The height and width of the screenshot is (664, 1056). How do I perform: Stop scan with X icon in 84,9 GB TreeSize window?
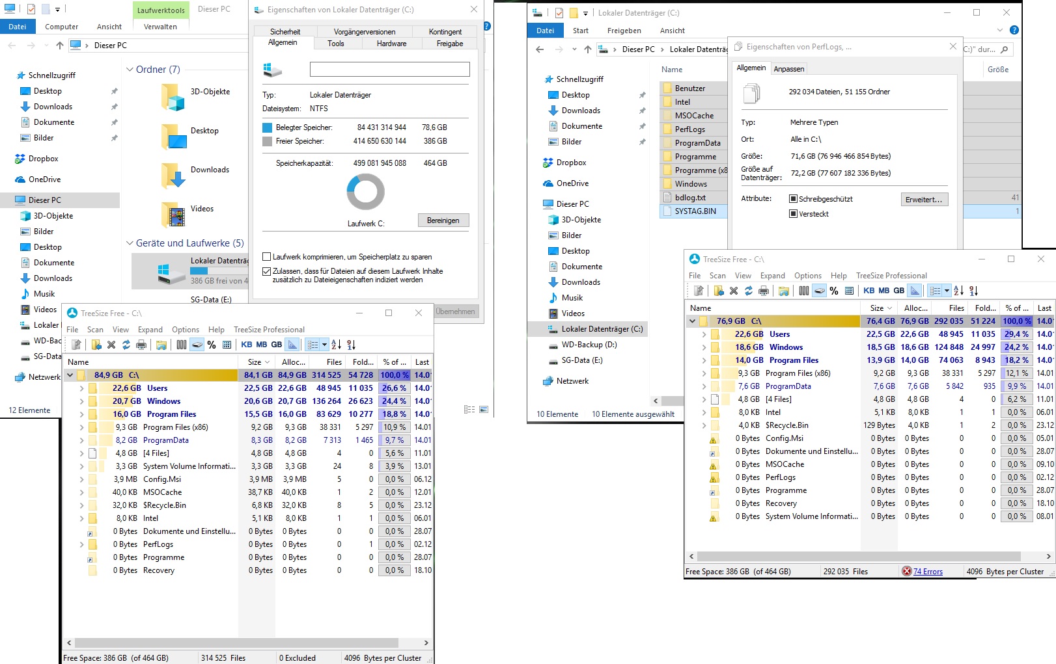pyautogui.click(x=111, y=345)
